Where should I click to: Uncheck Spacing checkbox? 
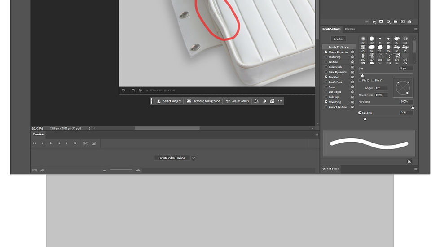coord(360,113)
